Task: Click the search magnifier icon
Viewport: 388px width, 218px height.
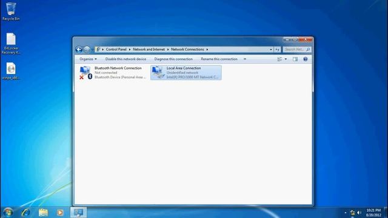Action: pos(308,50)
